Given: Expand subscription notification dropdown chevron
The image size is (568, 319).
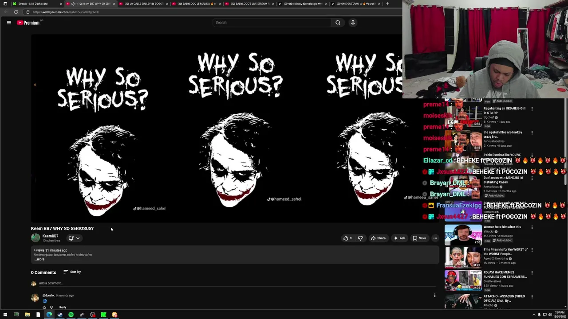Looking at the screenshot, I should coord(78,238).
